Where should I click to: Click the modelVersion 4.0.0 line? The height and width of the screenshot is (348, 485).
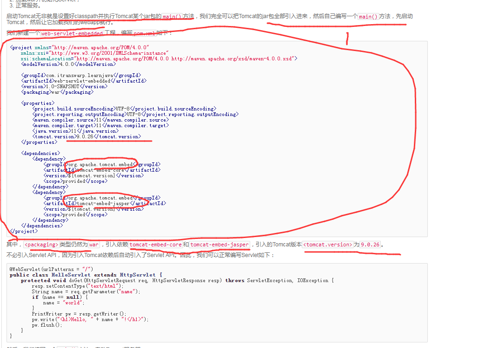click(x=69, y=64)
